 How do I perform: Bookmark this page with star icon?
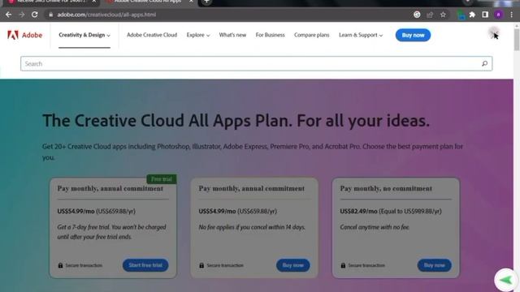(x=443, y=15)
